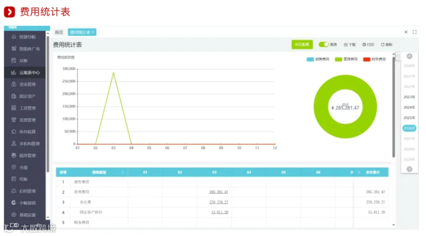Open 库存核算 sidebar module
Screen dimensions: 426x236
point(25,132)
